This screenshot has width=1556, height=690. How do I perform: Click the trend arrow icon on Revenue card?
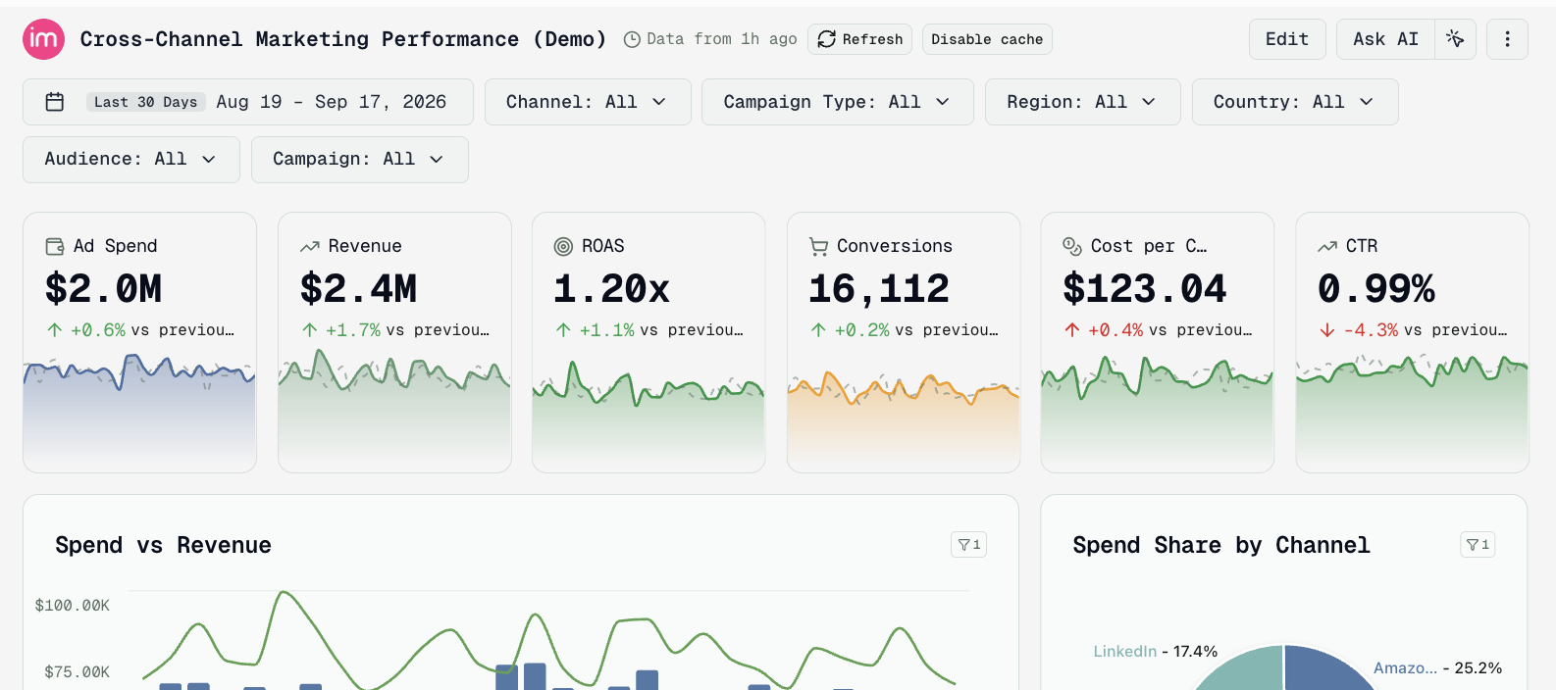pyautogui.click(x=310, y=246)
